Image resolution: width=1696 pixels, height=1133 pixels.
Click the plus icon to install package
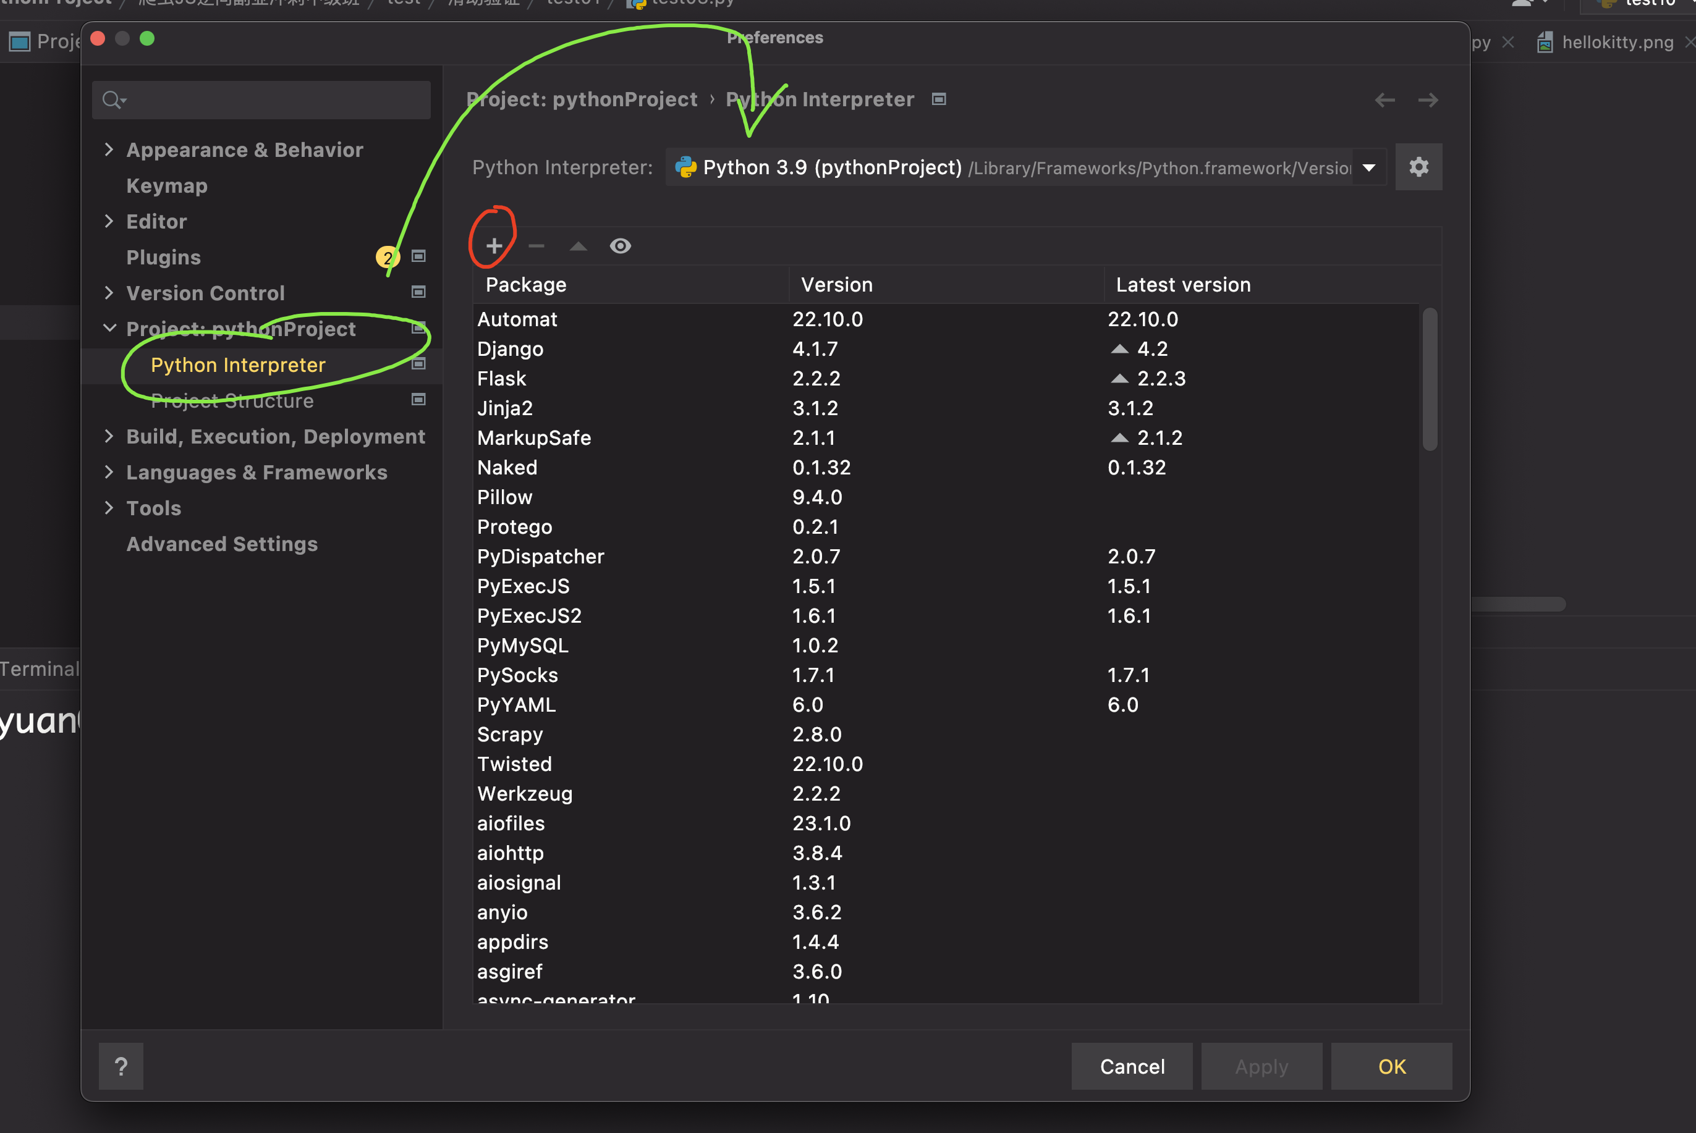coord(494,246)
